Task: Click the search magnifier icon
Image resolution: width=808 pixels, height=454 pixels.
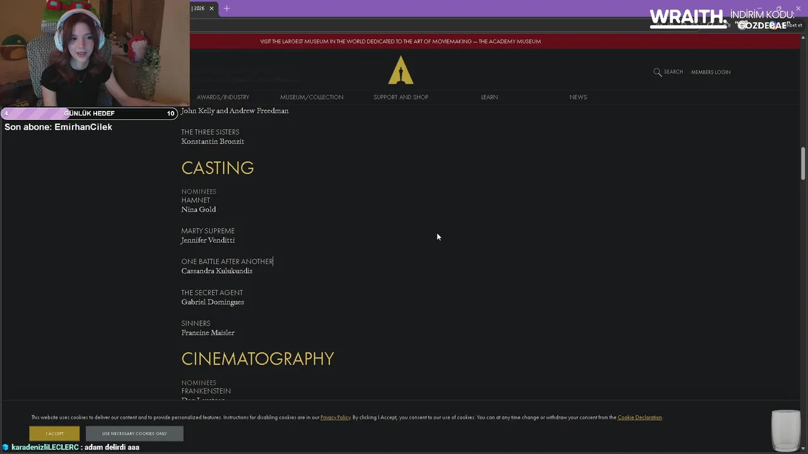Action: point(657,72)
